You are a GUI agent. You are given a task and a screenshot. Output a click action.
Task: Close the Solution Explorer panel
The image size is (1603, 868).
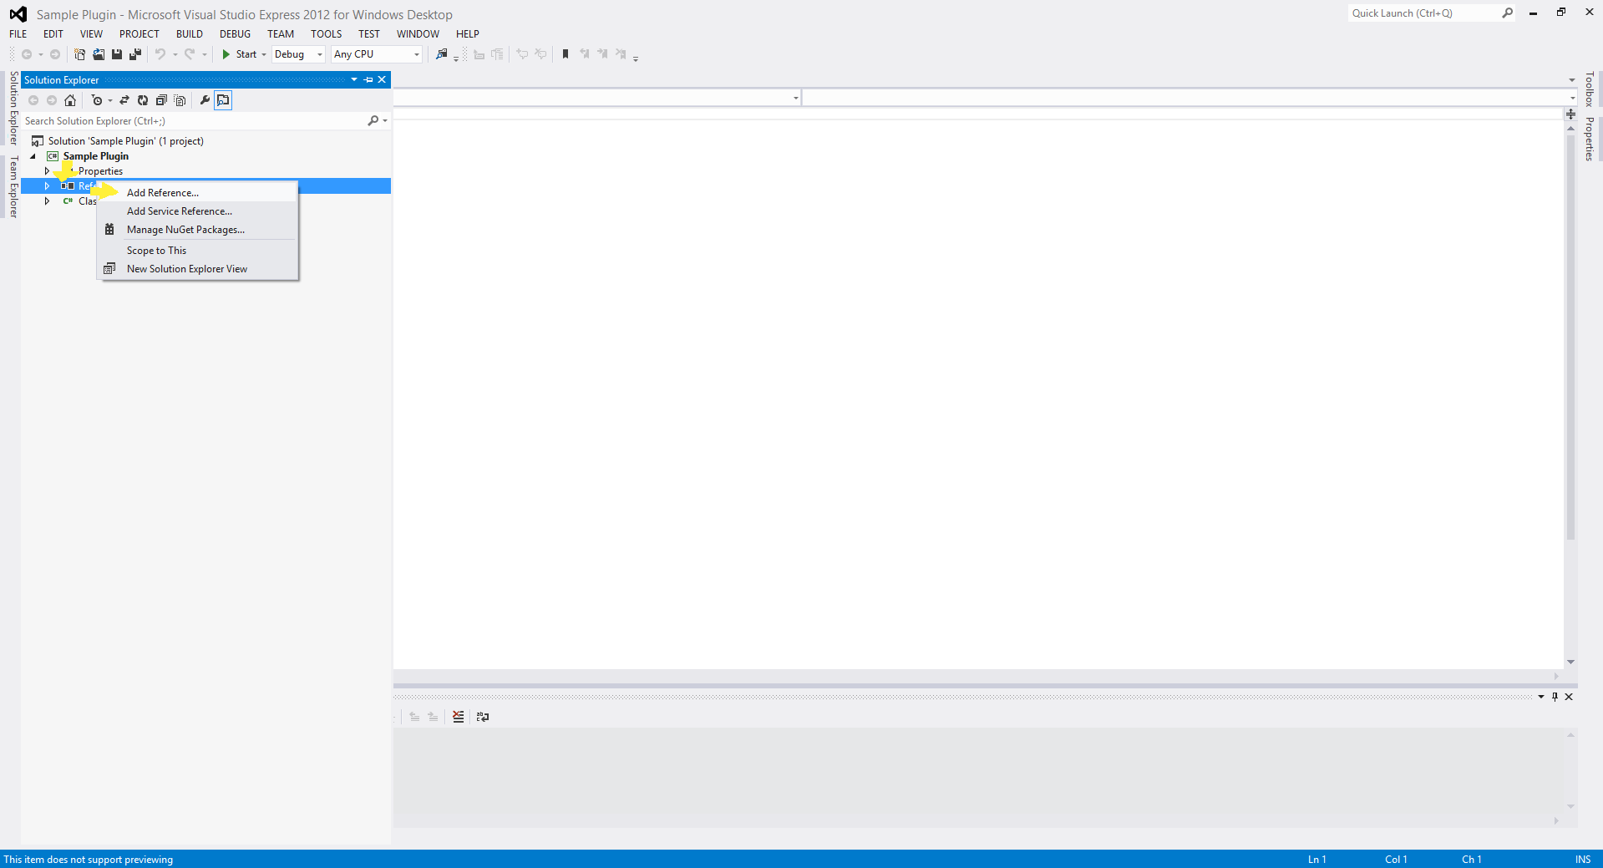click(382, 80)
